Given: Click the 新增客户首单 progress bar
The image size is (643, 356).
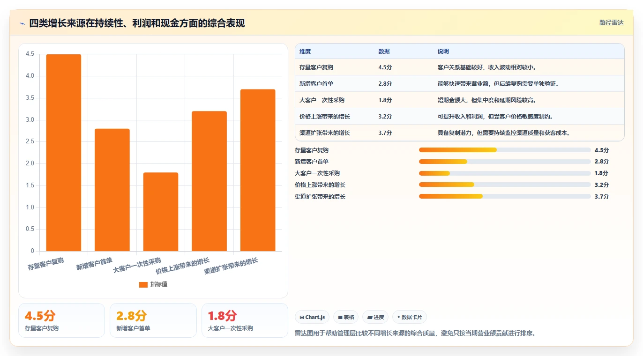Looking at the screenshot, I should coord(505,162).
